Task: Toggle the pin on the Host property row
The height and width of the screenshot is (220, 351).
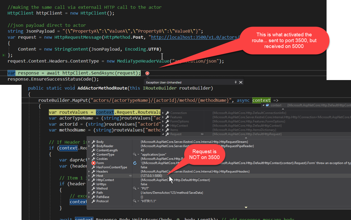Action: click(x=130, y=176)
